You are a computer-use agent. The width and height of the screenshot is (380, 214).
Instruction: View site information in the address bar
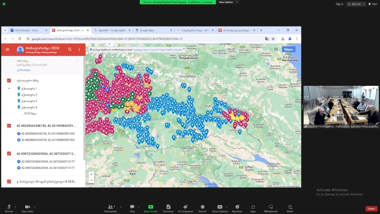pos(28,39)
